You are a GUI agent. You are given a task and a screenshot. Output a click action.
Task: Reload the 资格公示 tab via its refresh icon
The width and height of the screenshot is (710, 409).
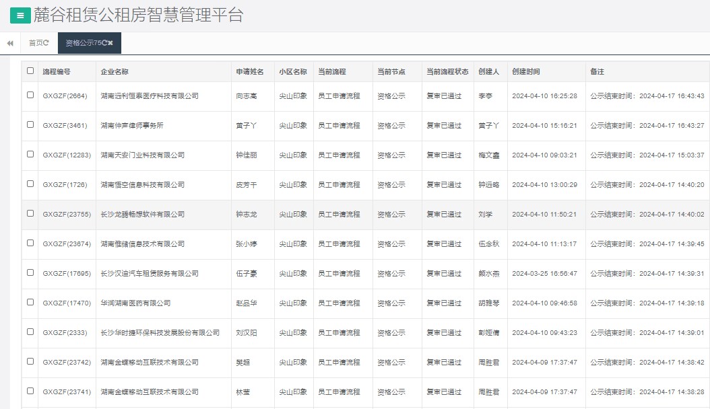104,42
